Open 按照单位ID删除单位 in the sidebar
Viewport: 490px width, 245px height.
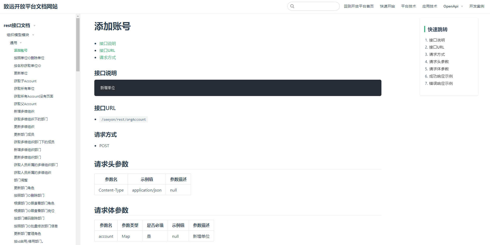pos(29,58)
